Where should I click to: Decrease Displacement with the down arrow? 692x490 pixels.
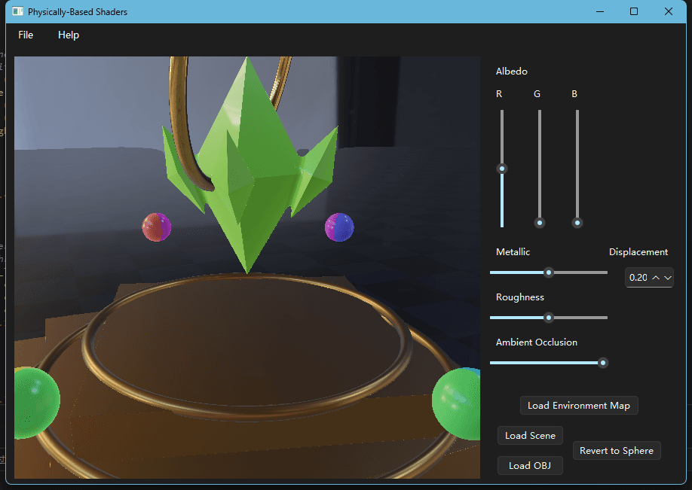point(668,278)
